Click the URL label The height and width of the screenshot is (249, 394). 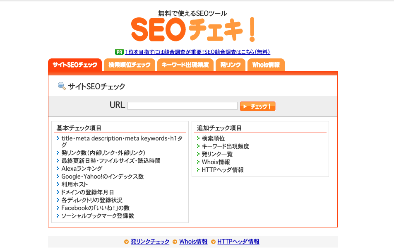(117, 105)
